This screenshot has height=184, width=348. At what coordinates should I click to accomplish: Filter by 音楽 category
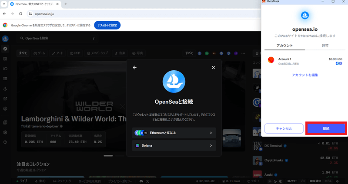120,53
